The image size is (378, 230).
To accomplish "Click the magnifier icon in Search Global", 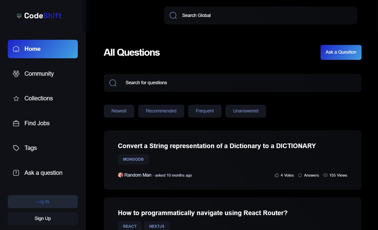I will [173, 15].
